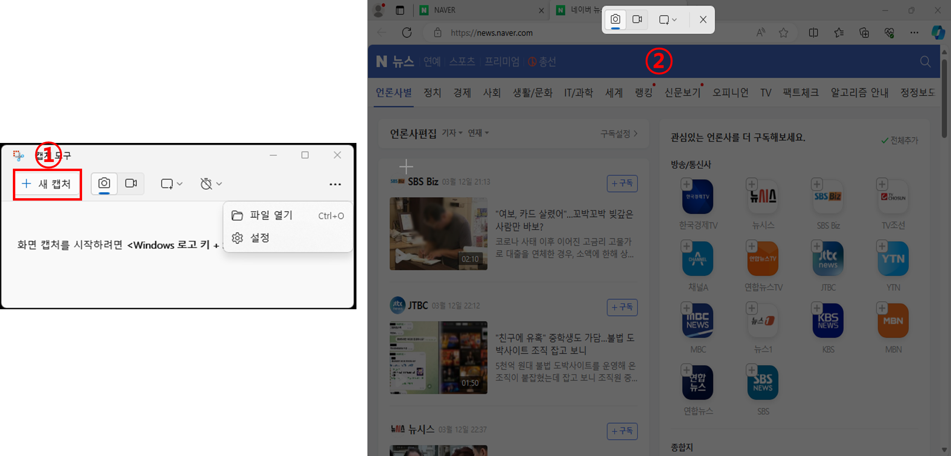Play the JTBC video thumbnail 01:50
Screen dimensions: 951x456
pos(439,358)
